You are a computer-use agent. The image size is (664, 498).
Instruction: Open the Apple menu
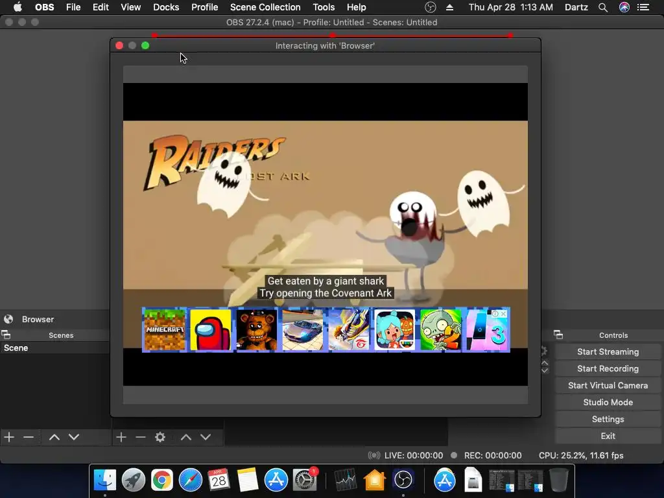pyautogui.click(x=18, y=7)
